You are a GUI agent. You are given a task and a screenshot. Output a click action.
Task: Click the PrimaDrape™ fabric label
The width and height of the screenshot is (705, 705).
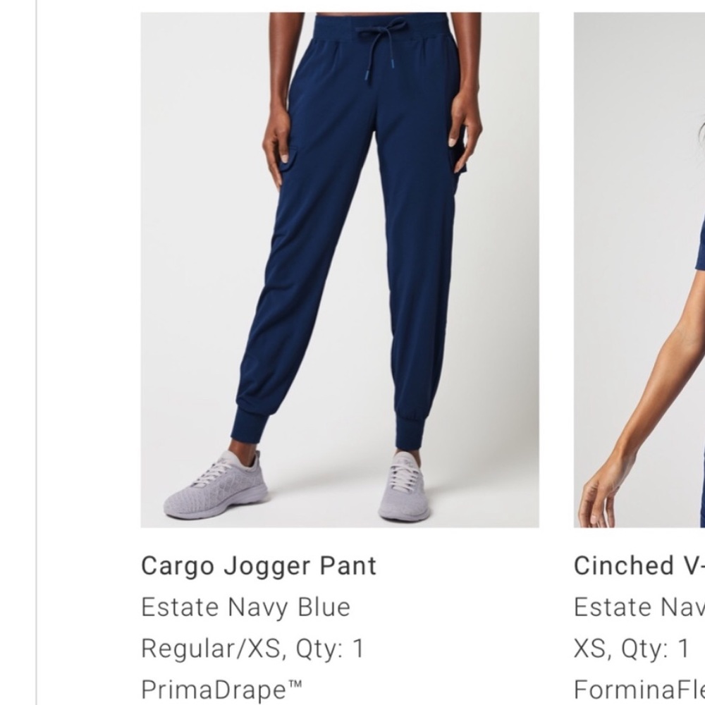[x=221, y=689]
